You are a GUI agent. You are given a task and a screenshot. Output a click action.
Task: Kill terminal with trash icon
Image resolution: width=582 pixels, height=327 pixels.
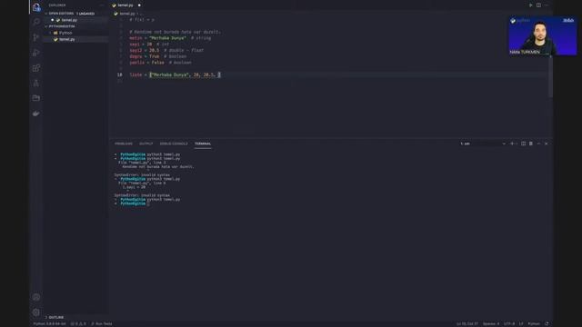point(531,144)
